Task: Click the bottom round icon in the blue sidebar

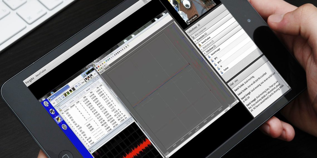Action: pyautogui.click(x=64, y=127)
